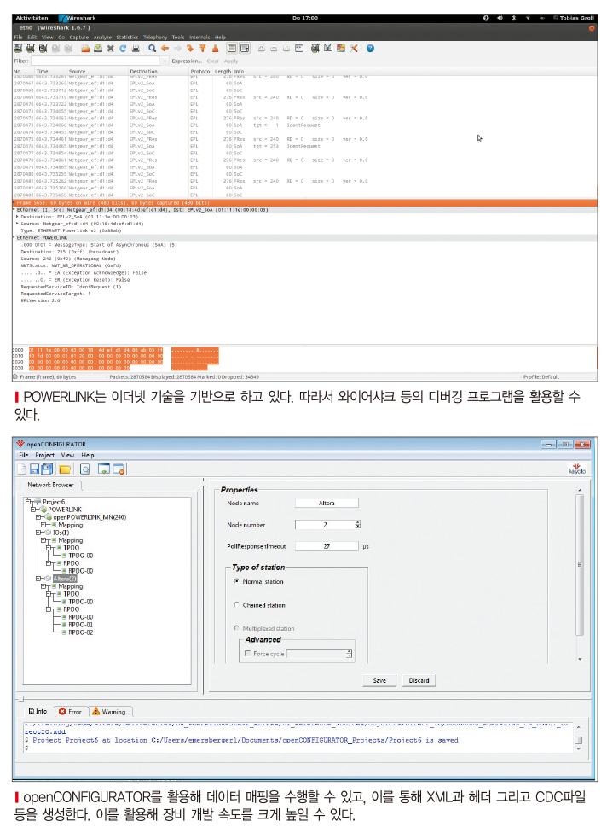Open the Project menu in openCONFIGURATOR
The width and height of the screenshot is (607, 833).
(44, 455)
